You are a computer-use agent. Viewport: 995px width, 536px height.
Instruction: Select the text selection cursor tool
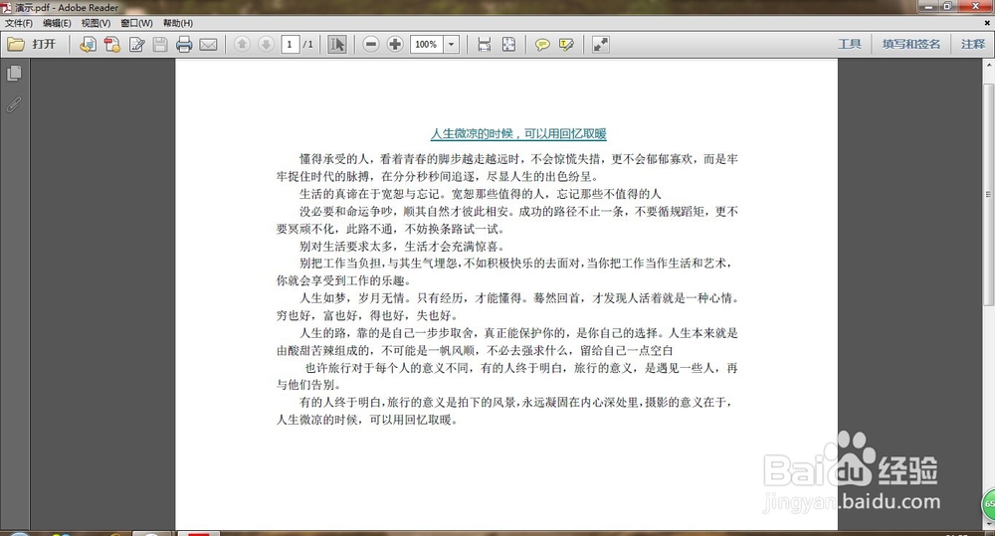tap(337, 45)
